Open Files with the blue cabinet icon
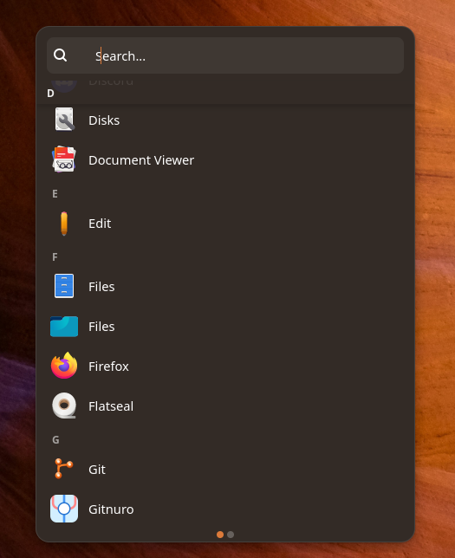 pyautogui.click(x=64, y=286)
